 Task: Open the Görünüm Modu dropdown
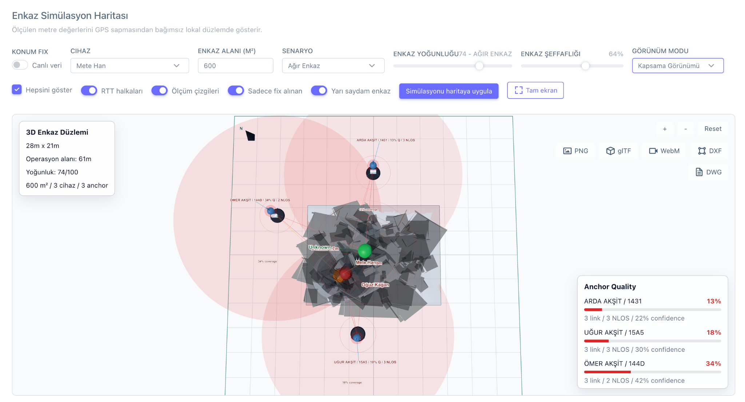(678, 65)
